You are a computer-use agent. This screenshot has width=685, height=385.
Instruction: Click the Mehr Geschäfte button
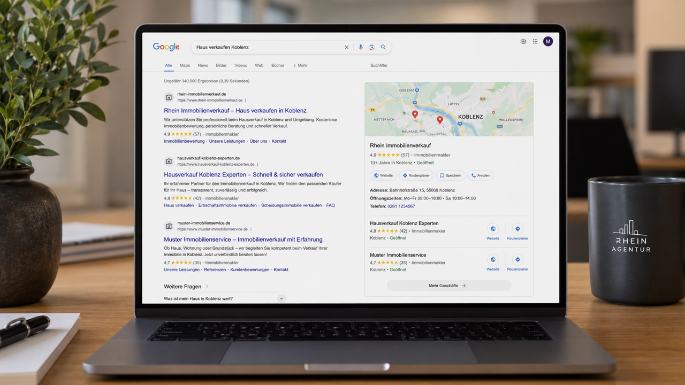coord(448,286)
